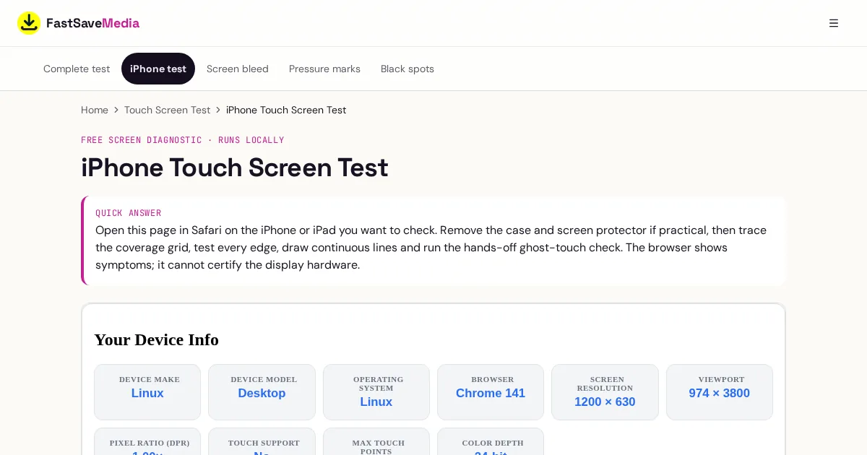Screen dimensions: 867x455
Task: Go to the FastSaveMedia home link
Action: coord(79,23)
